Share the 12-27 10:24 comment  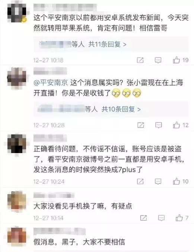[x=140, y=181]
